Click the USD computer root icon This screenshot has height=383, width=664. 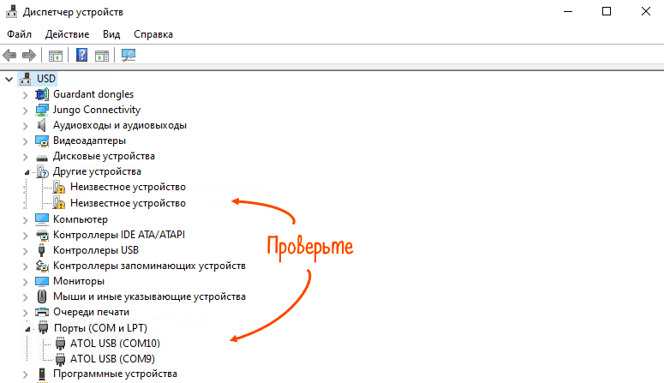coord(26,79)
